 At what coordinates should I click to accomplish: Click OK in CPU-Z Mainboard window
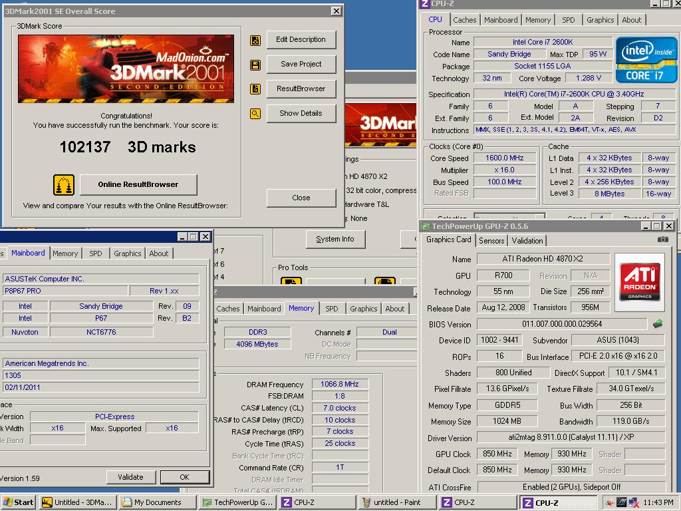point(185,477)
